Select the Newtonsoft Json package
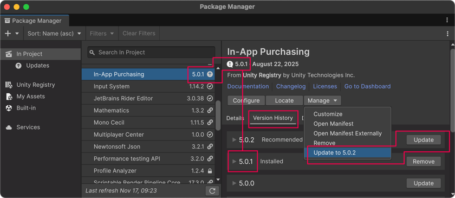Image resolution: width=455 pixels, height=198 pixels. [x=148, y=146]
